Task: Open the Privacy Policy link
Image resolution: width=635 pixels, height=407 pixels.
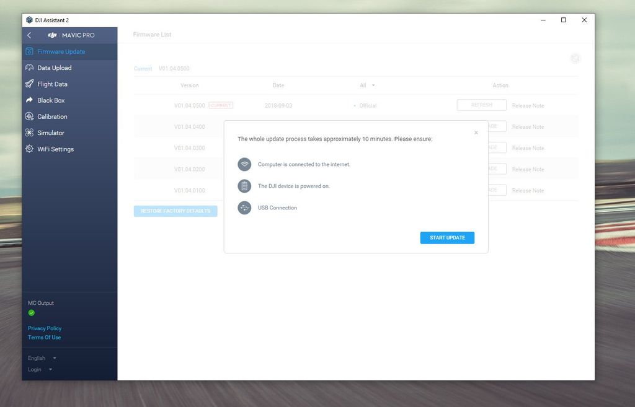Action: click(44, 328)
